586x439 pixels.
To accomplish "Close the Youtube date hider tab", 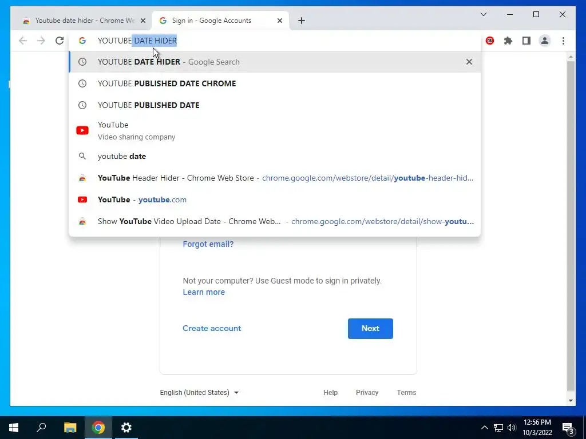I will 142,21.
